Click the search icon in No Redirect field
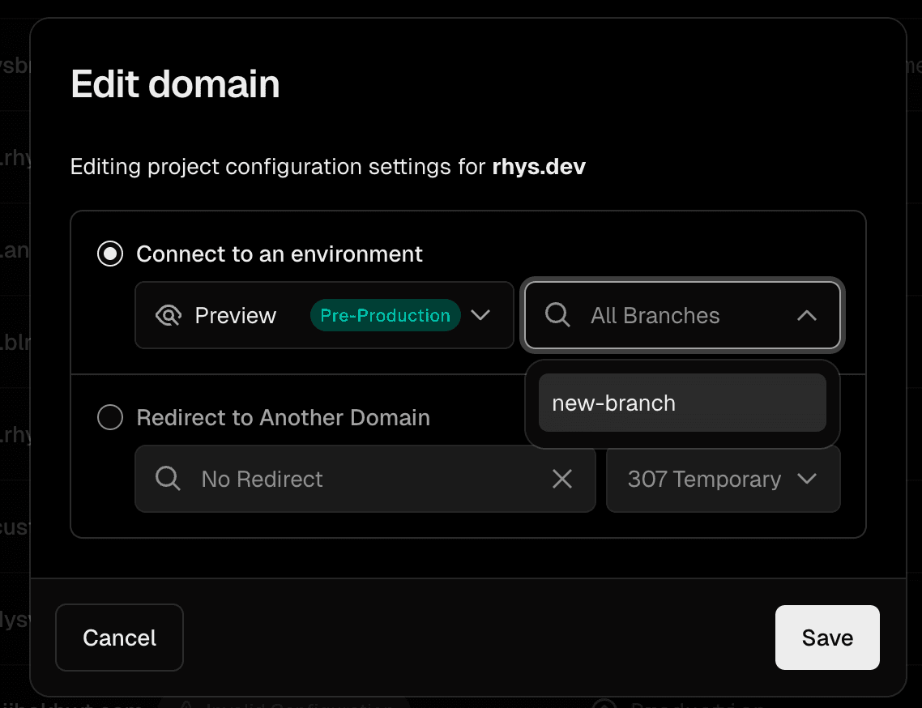Screen dimensions: 922x708 pos(168,480)
